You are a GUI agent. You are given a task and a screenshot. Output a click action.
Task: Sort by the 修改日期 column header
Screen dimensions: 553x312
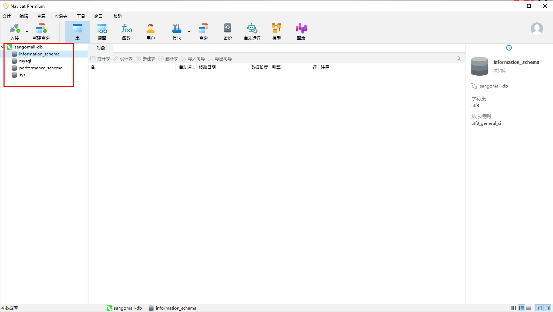pyautogui.click(x=219, y=67)
